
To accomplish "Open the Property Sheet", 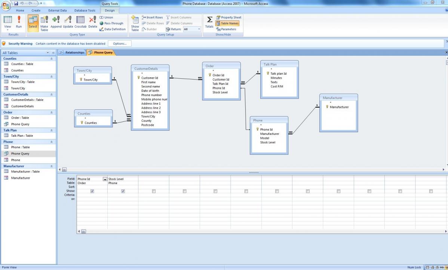I will pos(228,18).
